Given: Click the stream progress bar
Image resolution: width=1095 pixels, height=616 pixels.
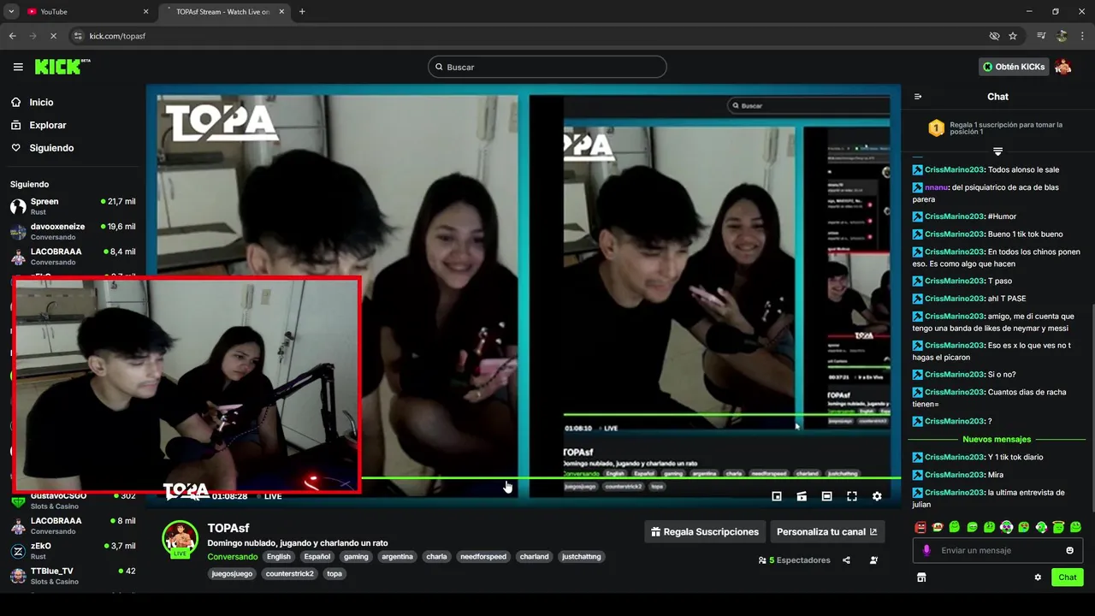Looking at the screenshot, I should point(630,477).
